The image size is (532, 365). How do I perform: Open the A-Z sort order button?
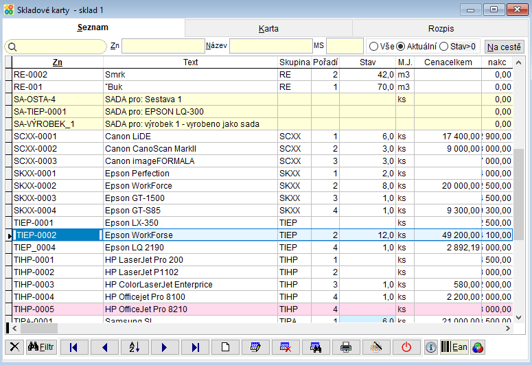click(135, 347)
